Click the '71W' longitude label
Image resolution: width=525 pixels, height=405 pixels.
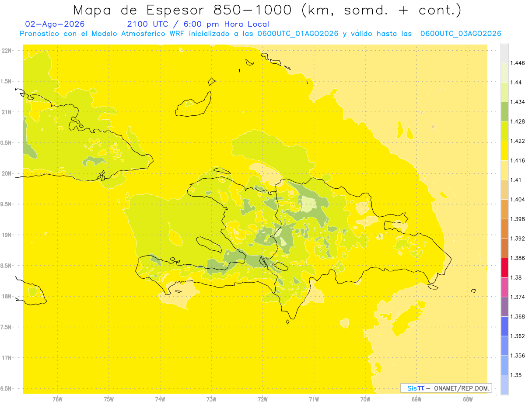314,399
